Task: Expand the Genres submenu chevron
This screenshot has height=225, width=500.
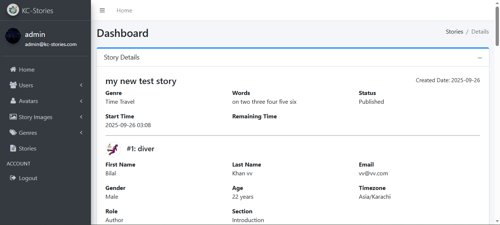Action: point(81,133)
